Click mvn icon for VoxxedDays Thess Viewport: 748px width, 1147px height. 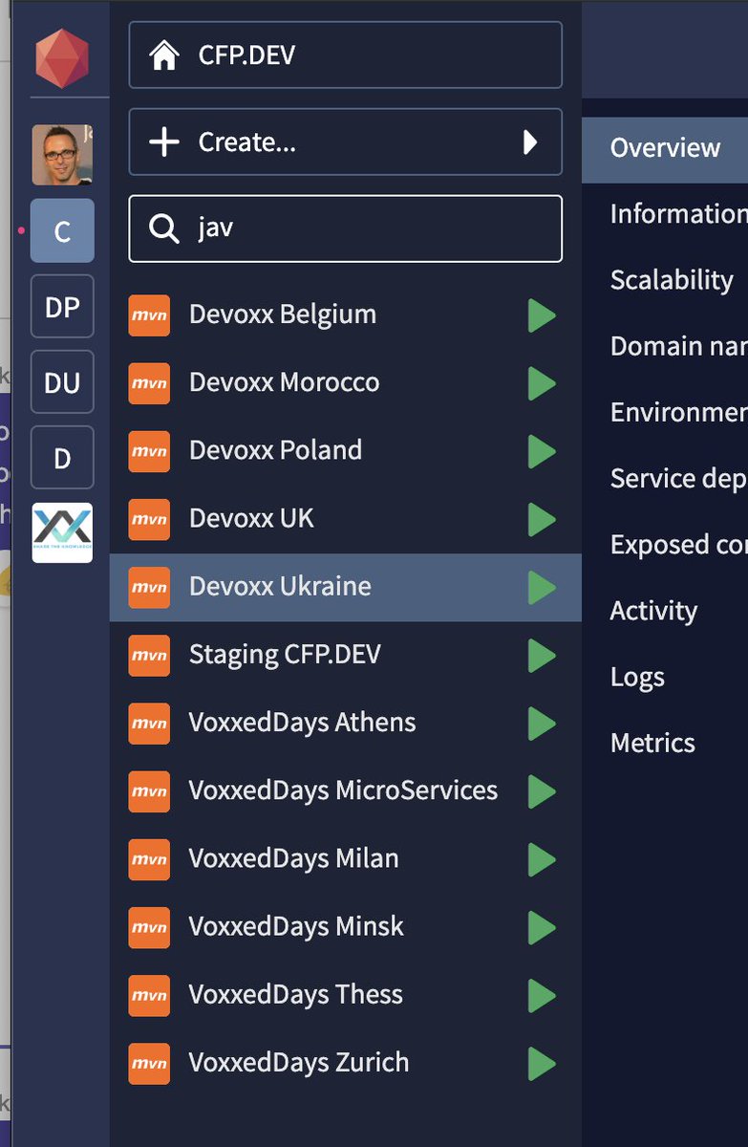click(x=149, y=995)
